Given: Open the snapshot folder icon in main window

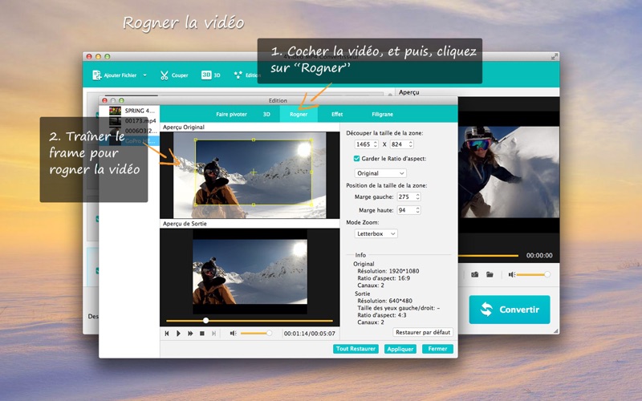Looking at the screenshot, I should (490, 274).
